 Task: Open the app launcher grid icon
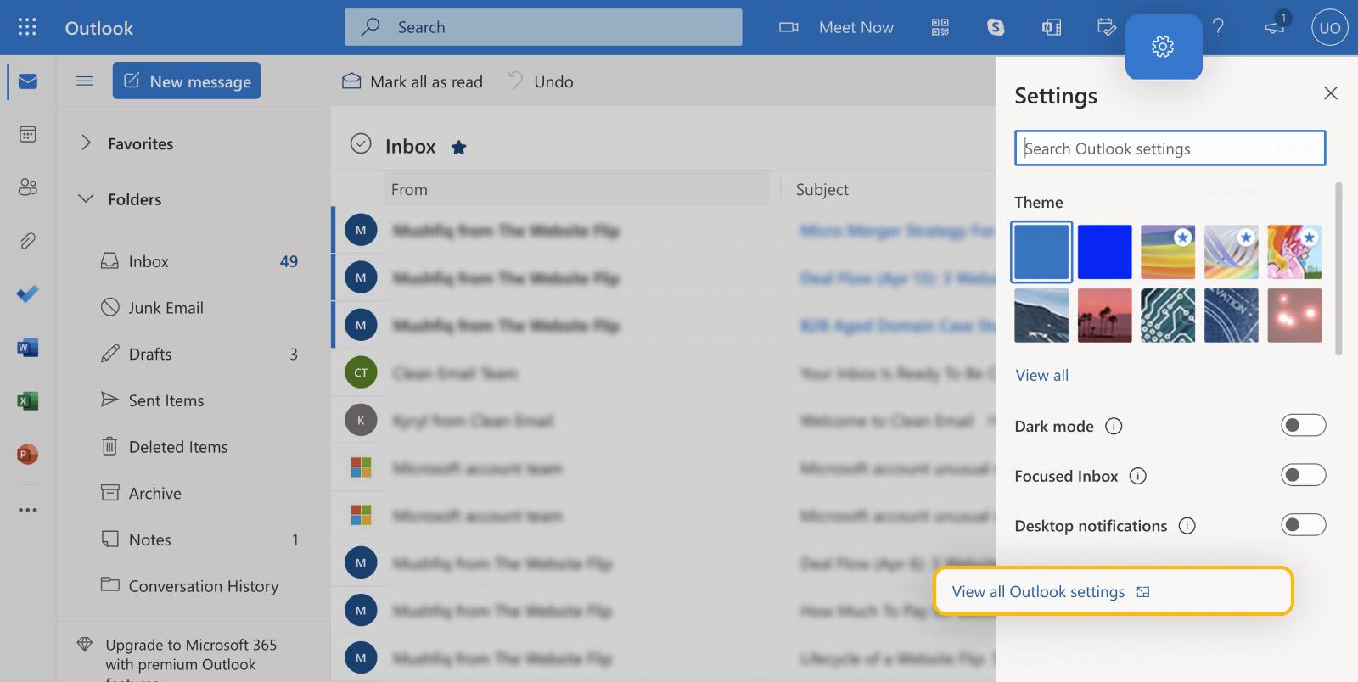[27, 27]
